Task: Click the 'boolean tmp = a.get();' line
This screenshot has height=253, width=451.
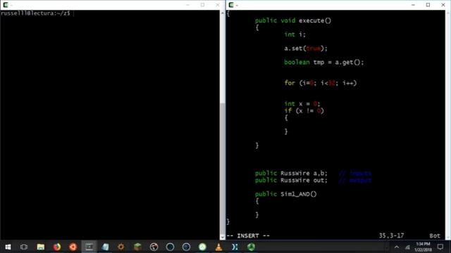Action: coord(324,63)
